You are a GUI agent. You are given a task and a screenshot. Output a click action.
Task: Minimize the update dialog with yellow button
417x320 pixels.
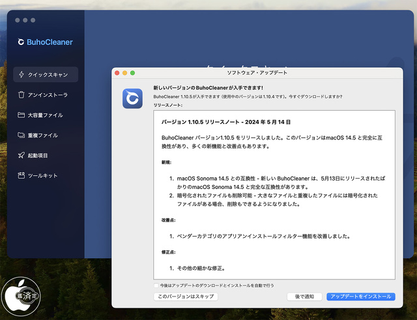point(124,73)
